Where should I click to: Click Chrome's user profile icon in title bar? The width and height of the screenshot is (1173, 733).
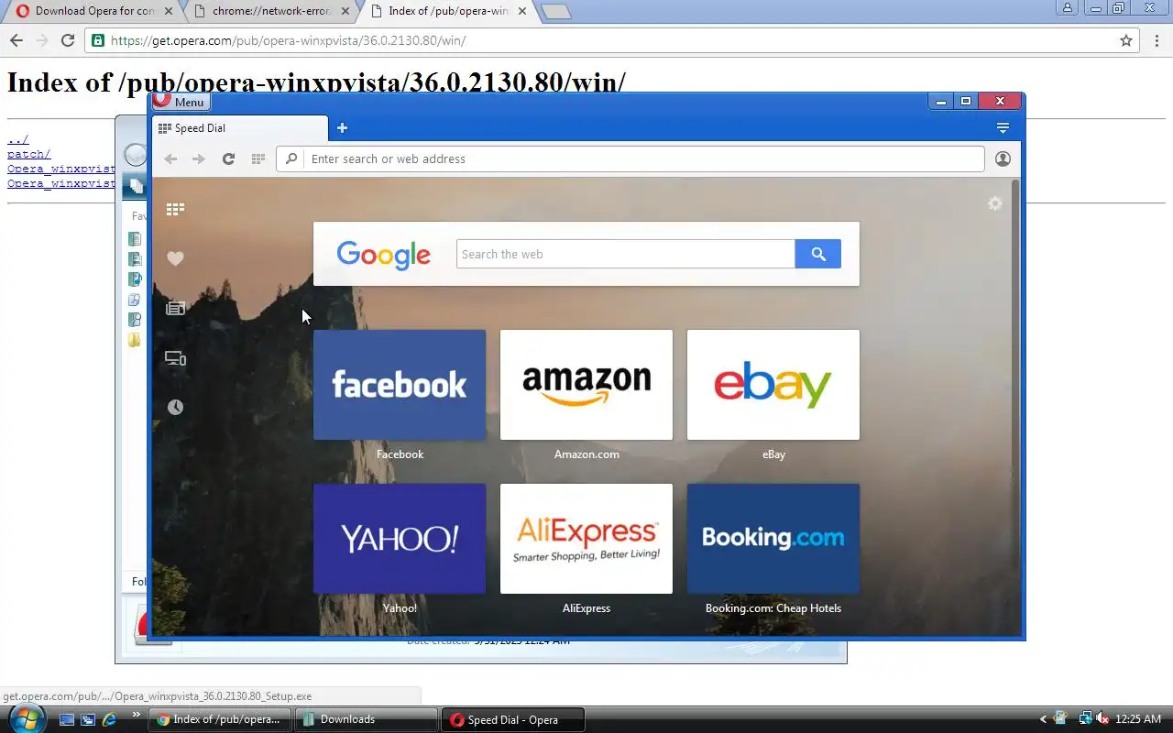[x=1068, y=7]
